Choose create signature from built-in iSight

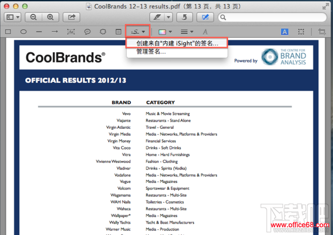click(177, 43)
